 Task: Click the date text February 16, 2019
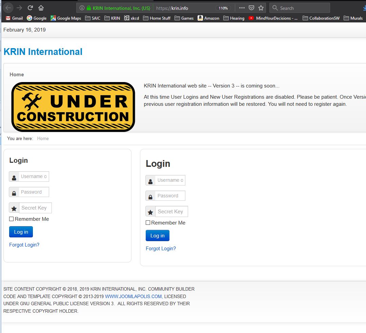[24, 30]
